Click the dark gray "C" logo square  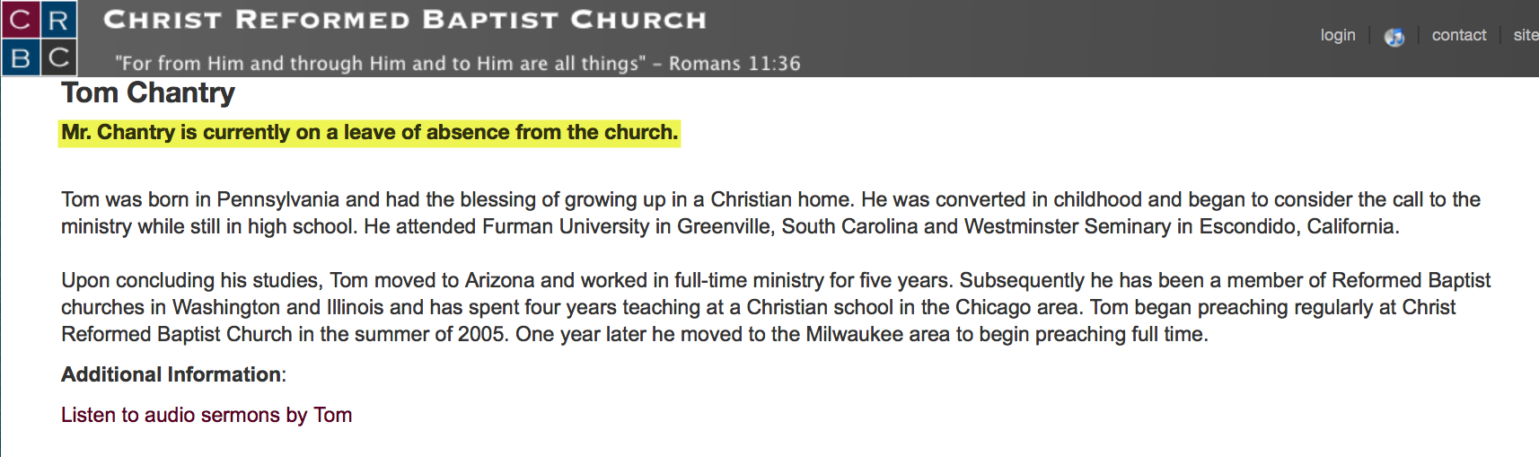coord(59,57)
